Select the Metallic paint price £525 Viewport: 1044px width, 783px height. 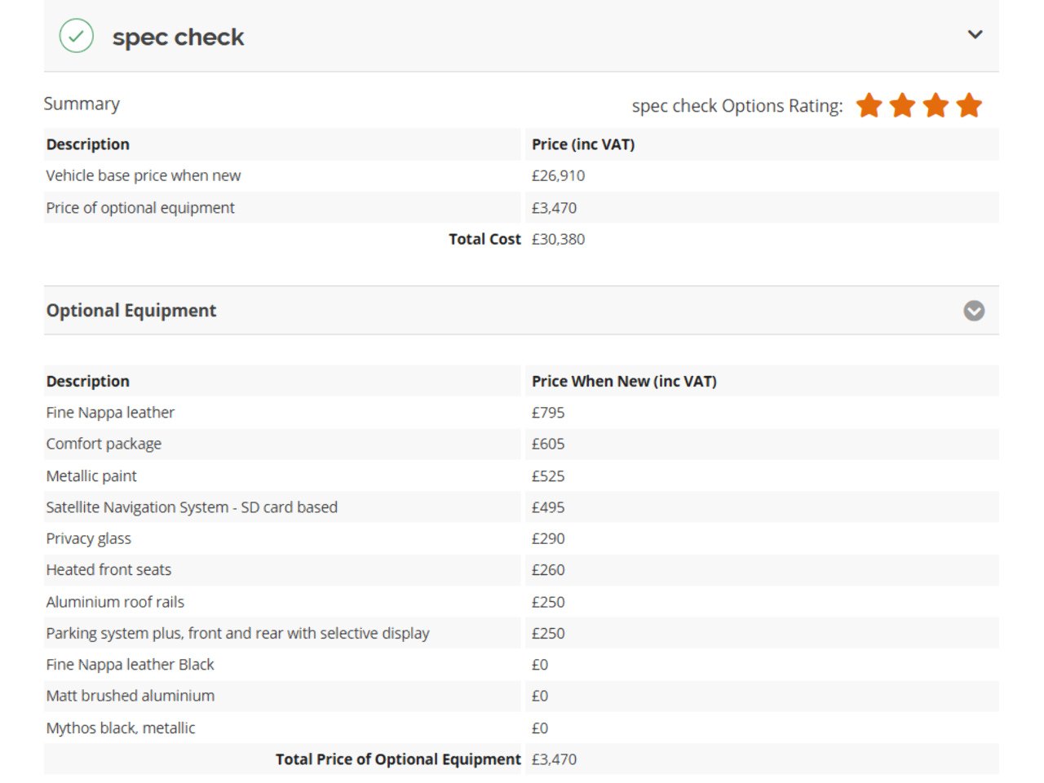tap(548, 476)
